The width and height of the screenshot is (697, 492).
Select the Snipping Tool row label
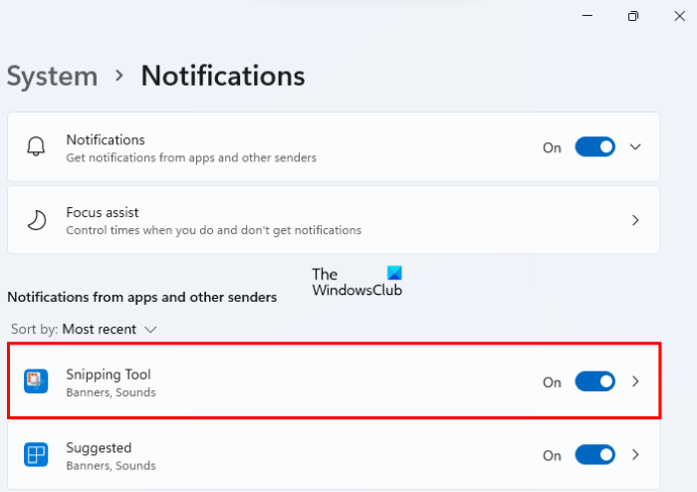tap(109, 374)
